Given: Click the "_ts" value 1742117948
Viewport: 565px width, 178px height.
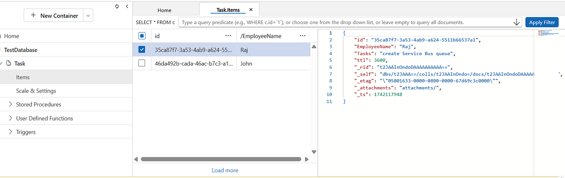Looking at the screenshot, I should [x=388, y=94].
